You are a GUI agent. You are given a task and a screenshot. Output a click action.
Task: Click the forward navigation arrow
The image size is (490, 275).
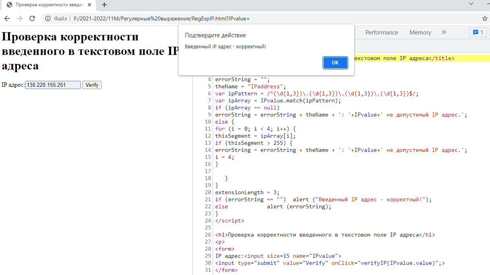20,18
